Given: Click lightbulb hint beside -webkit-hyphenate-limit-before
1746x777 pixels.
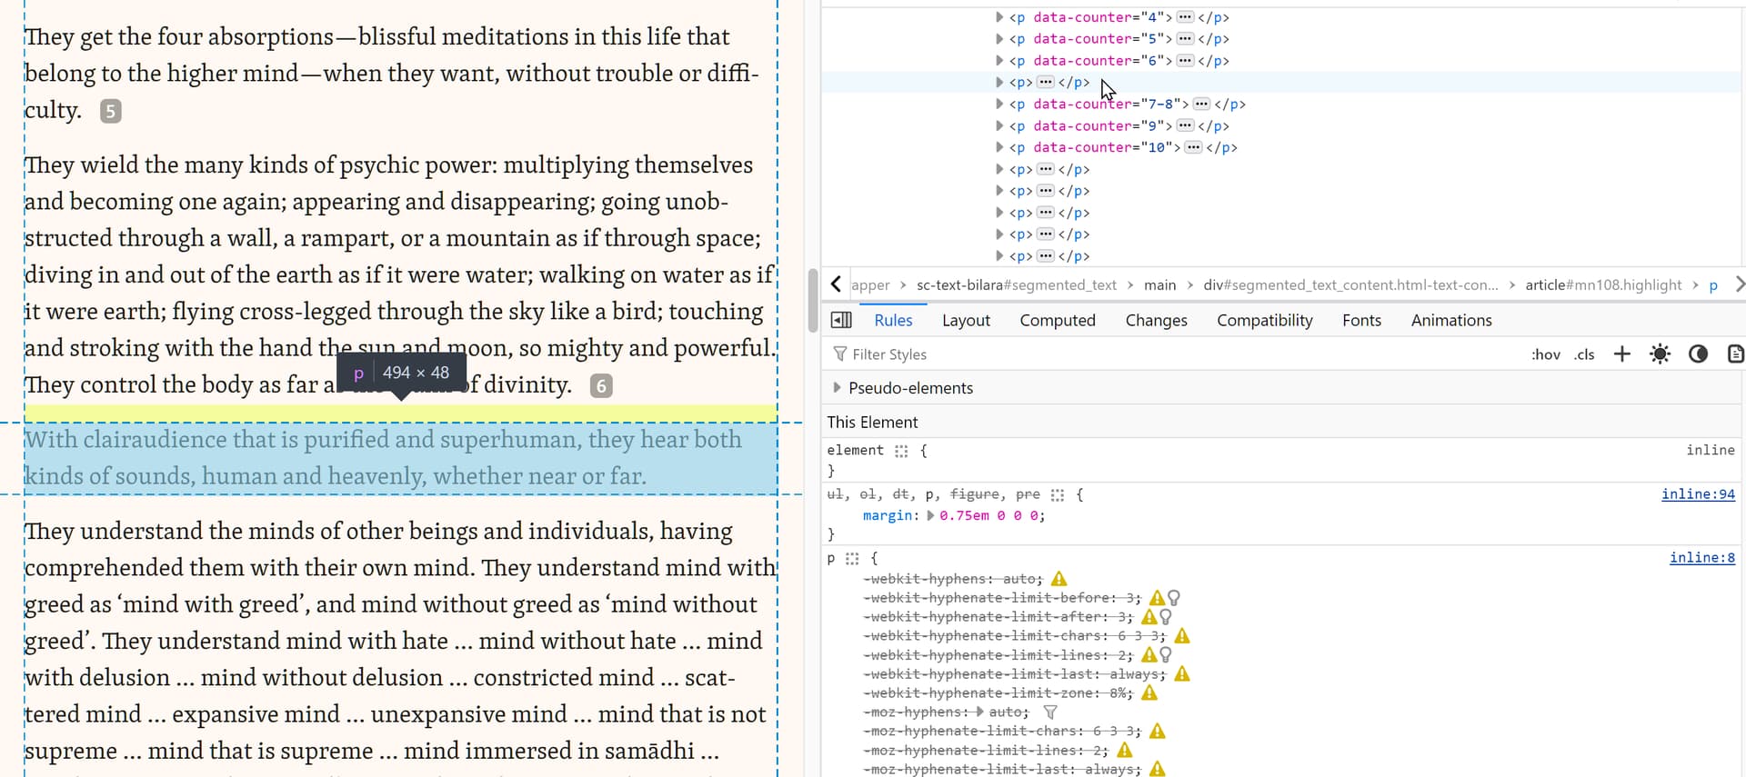Looking at the screenshot, I should click(x=1174, y=598).
